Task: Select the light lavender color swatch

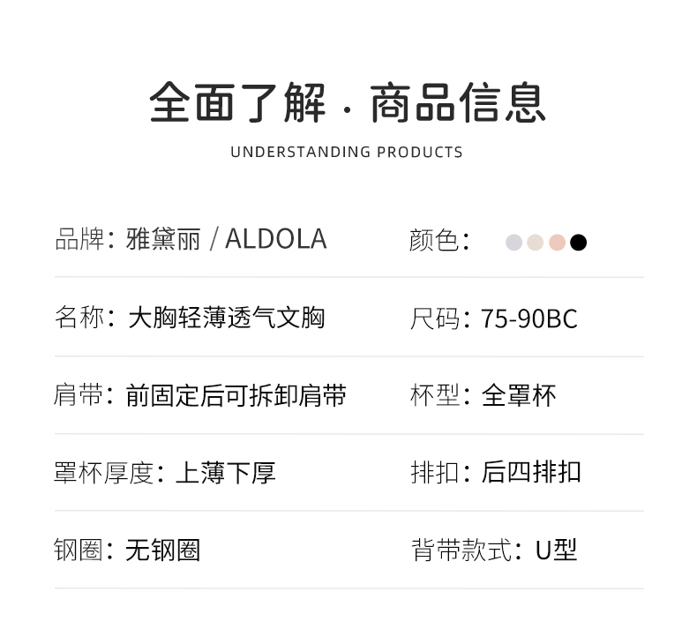Action: [514, 243]
